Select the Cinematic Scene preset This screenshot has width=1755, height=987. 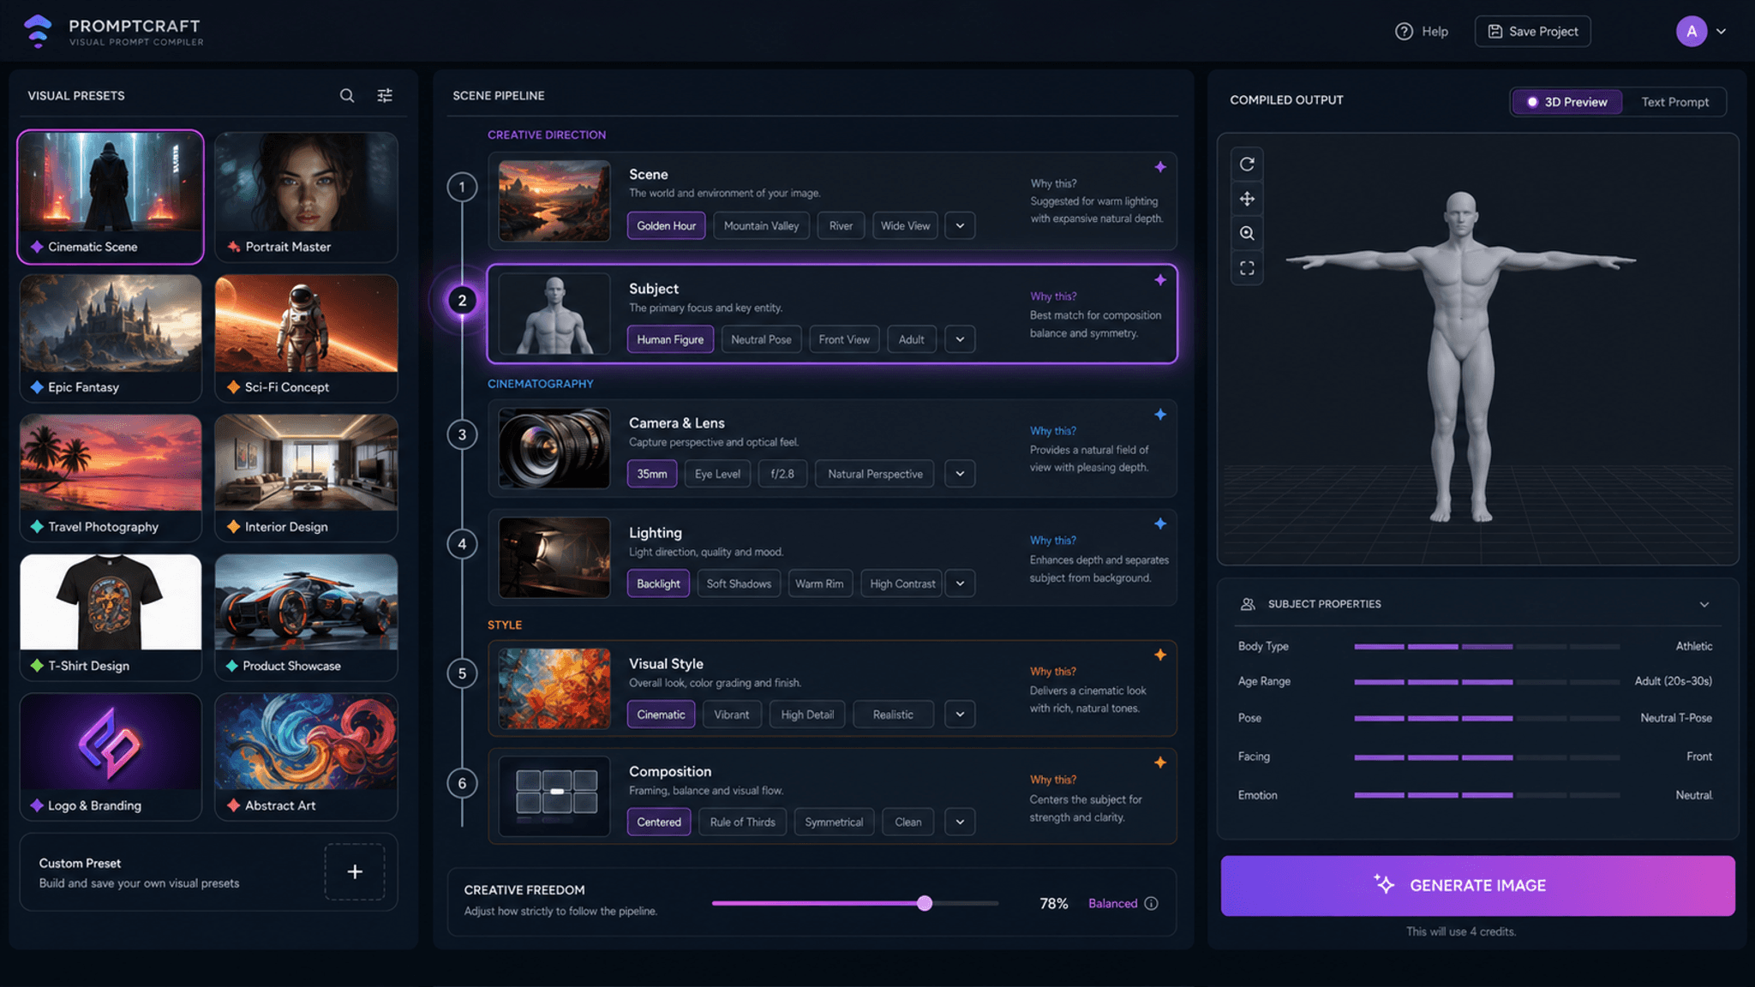(x=111, y=197)
